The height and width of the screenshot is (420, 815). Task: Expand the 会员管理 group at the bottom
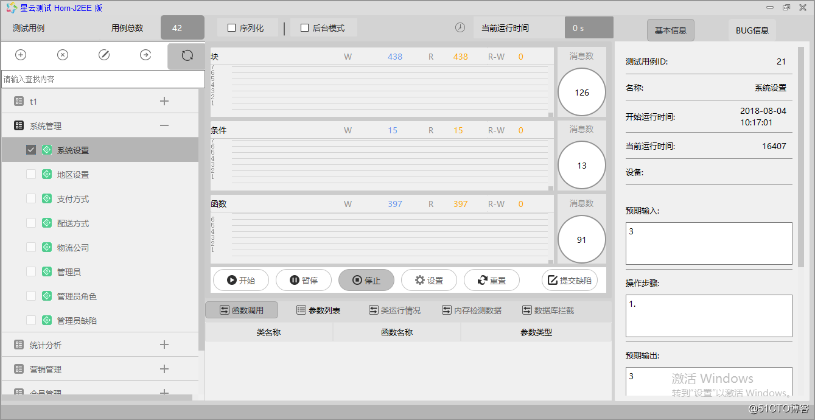pyautogui.click(x=164, y=392)
